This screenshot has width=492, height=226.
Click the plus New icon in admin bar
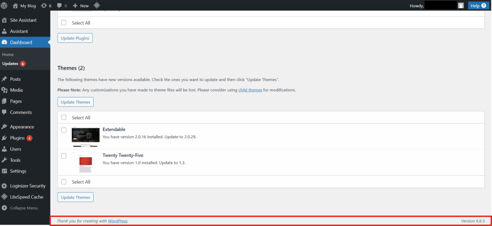75,6
